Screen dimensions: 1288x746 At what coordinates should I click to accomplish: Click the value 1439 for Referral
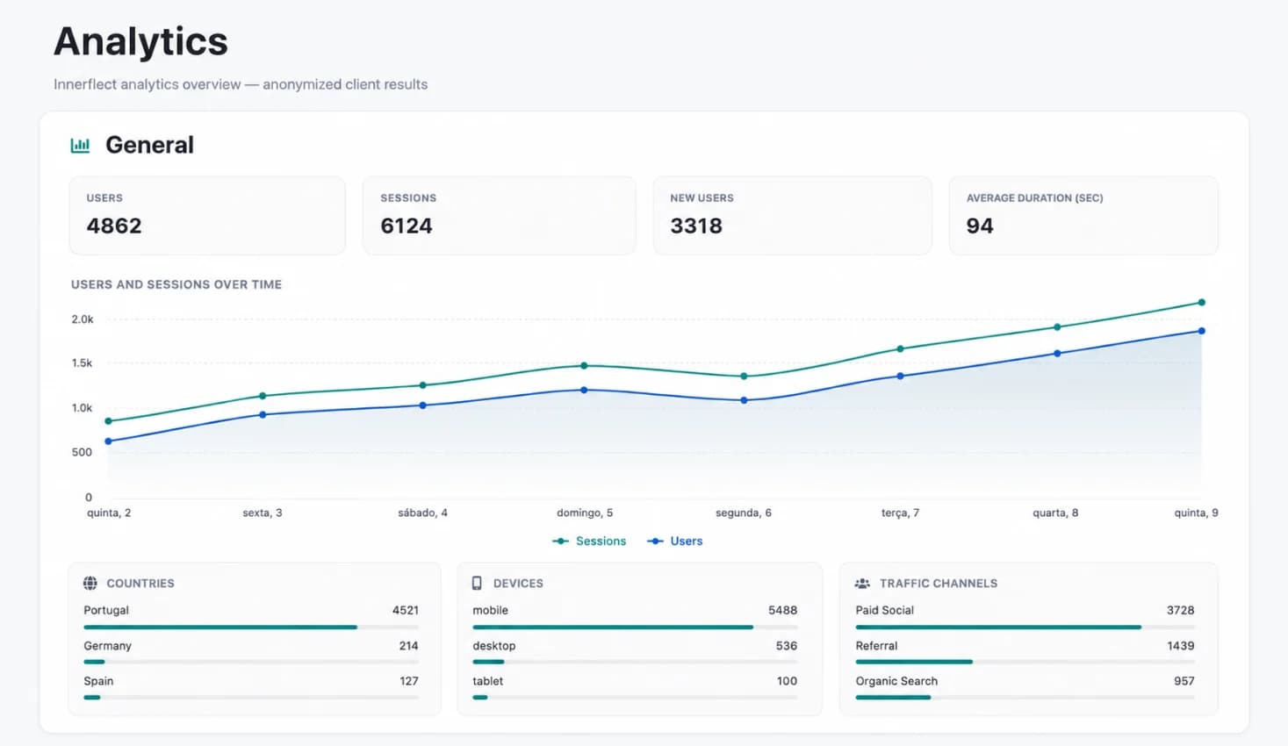[x=1181, y=645]
